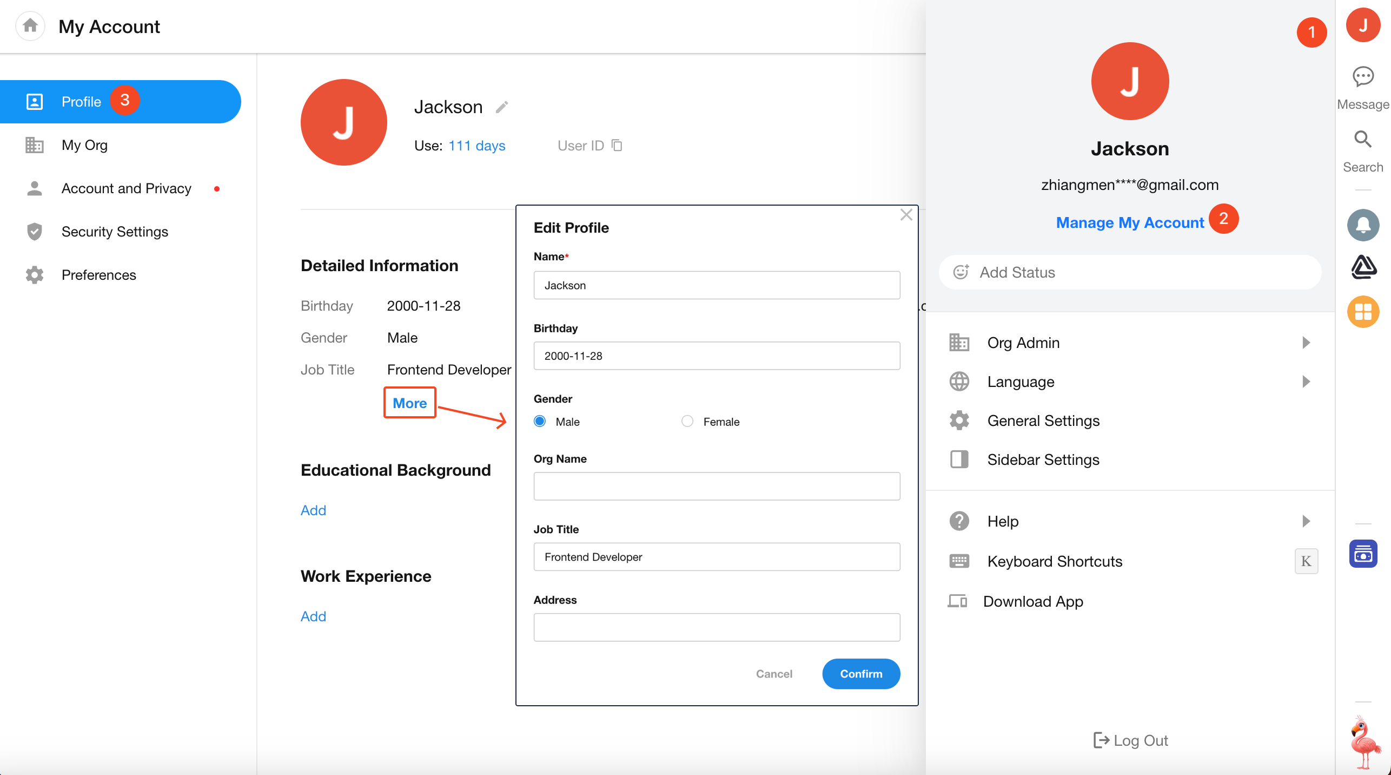1391x775 pixels.
Task: Expand the Language submenu arrow
Action: 1306,382
